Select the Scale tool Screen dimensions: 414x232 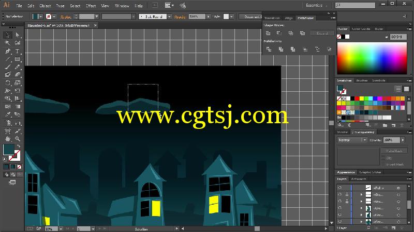click(18, 83)
